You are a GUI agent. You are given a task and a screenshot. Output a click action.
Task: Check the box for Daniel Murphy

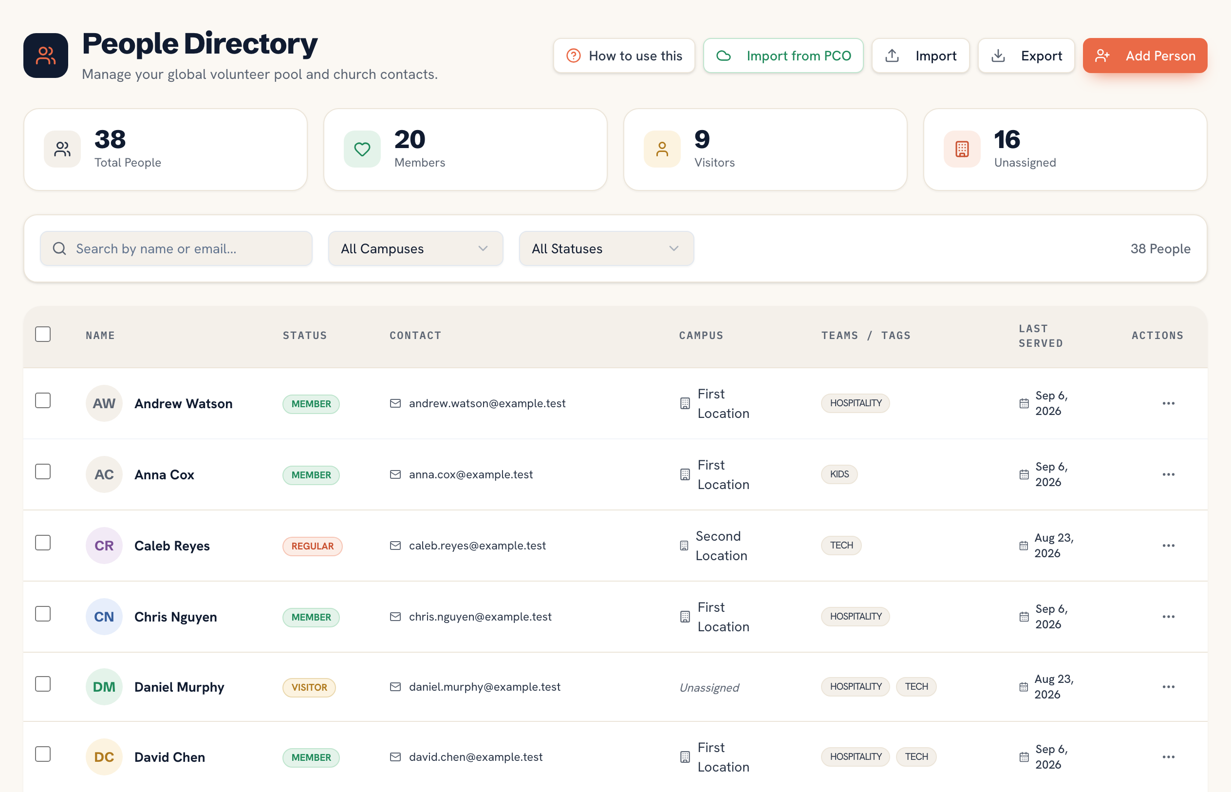click(43, 683)
